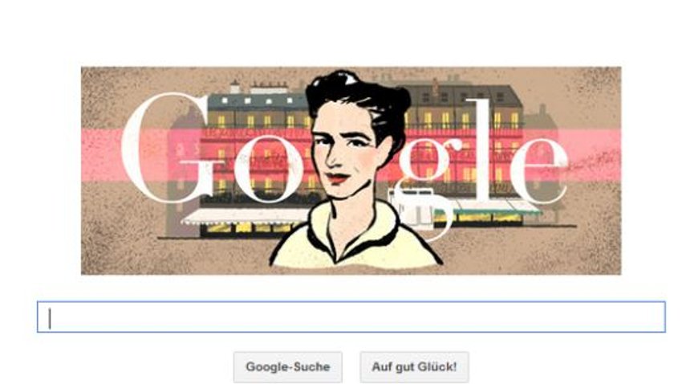682x384 pixels.
Task: Click the Auf gut Glück! button
Action: pos(414,367)
